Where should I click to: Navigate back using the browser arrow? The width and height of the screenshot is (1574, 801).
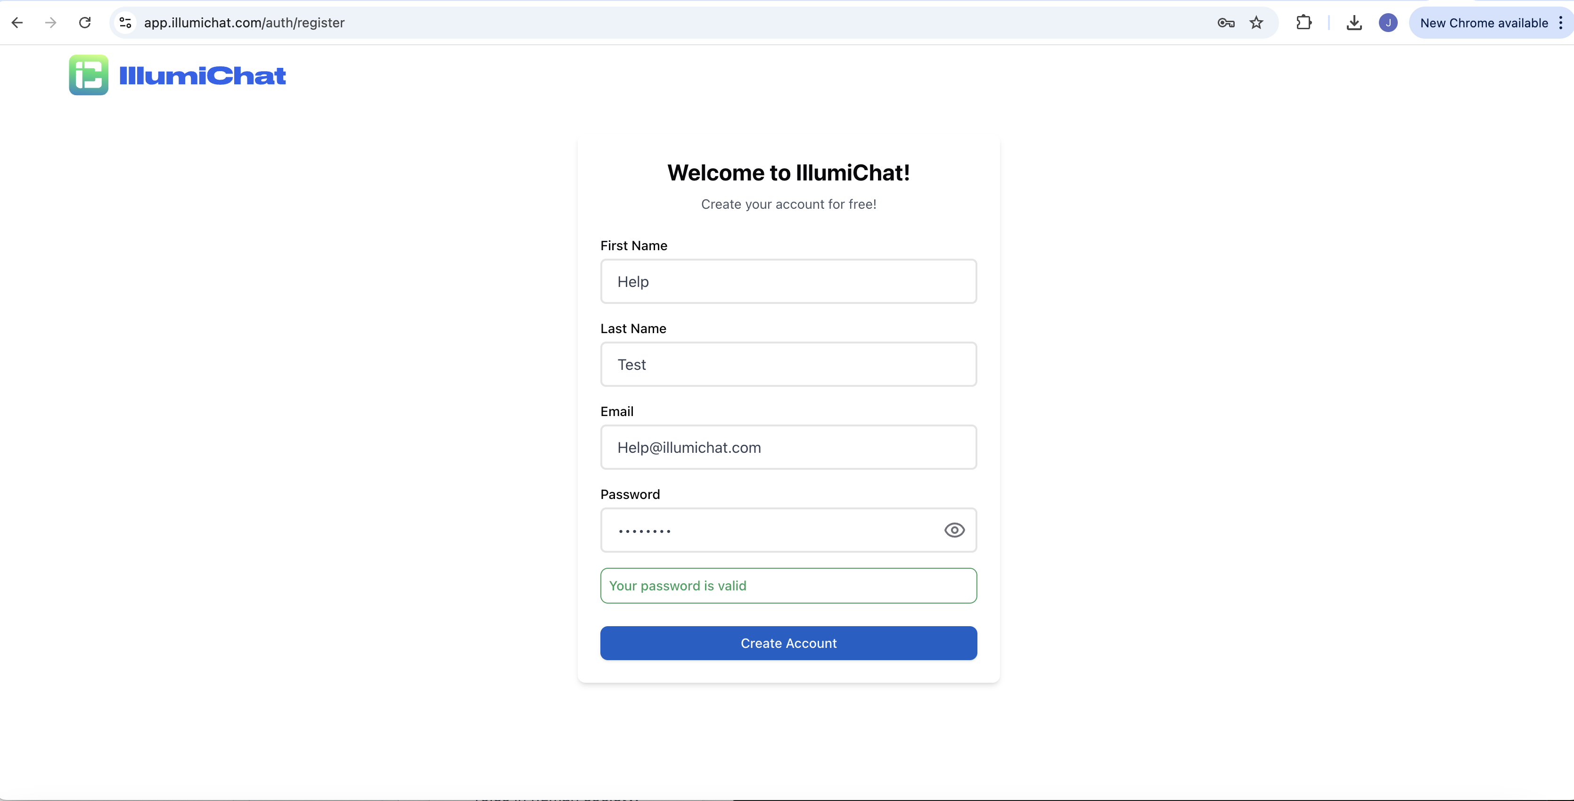17,23
